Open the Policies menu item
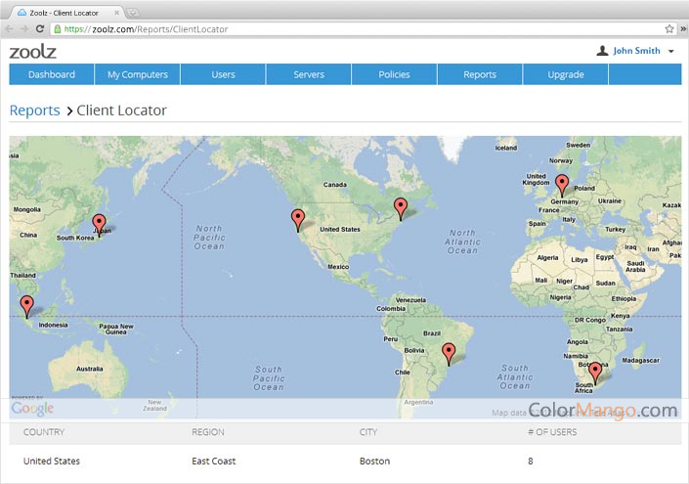Screen dimensions: 689x484 [x=394, y=74]
